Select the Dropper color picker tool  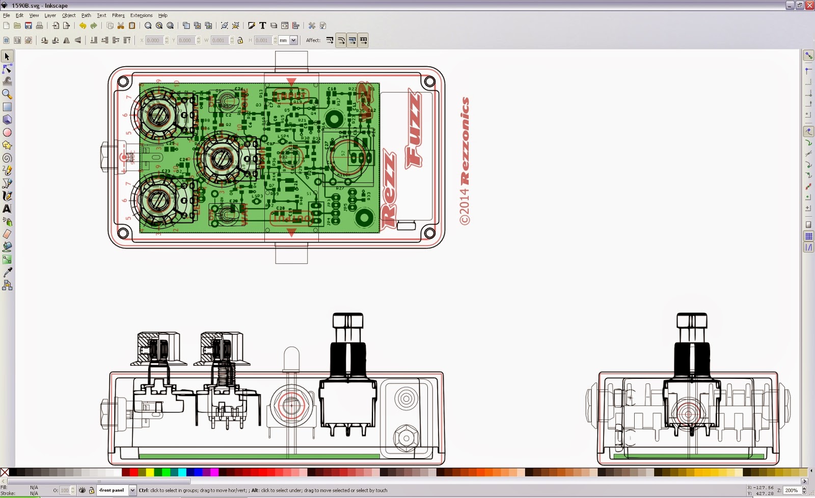point(7,273)
